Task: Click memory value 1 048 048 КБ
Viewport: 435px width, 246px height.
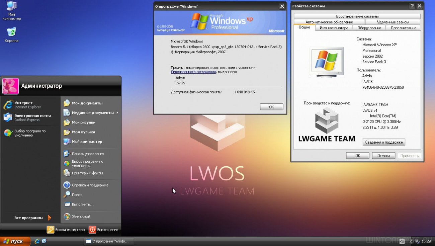Action: tap(245, 92)
